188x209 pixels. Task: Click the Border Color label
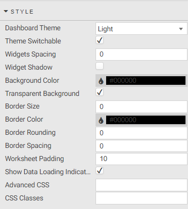[24, 119]
